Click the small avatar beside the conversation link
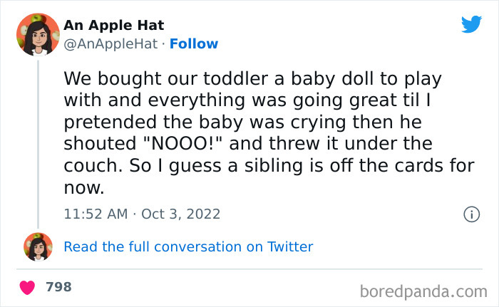Image resolution: width=499 pixels, height=307 pixels. click(38, 246)
